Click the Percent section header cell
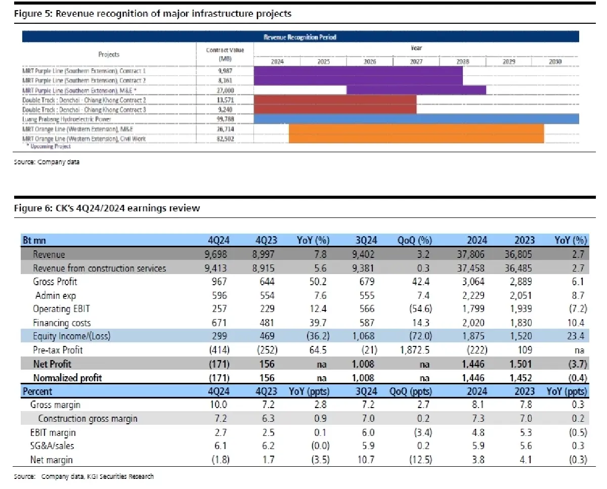The height and width of the screenshot is (489, 607). (x=37, y=391)
